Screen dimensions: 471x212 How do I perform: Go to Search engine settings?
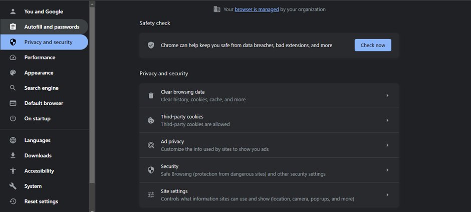[41, 88]
